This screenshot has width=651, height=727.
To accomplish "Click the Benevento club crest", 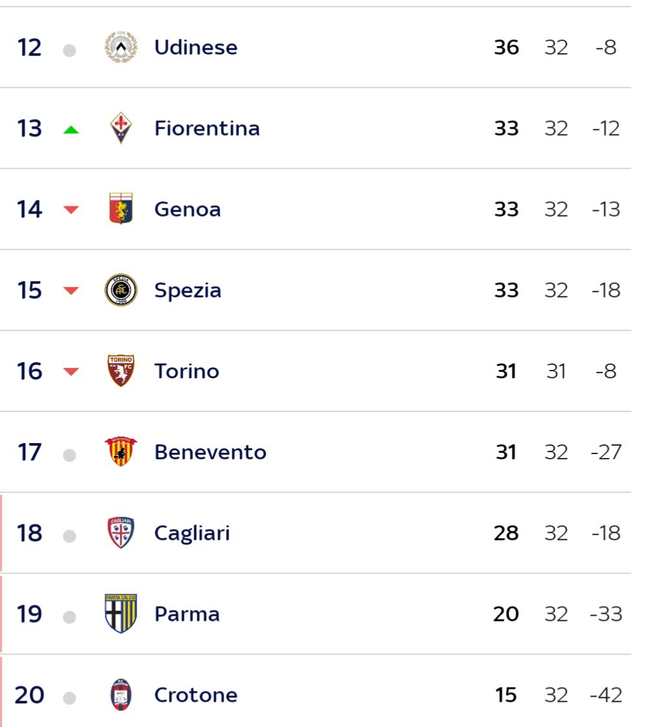I will pyautogui.click(x=120, y=451).
